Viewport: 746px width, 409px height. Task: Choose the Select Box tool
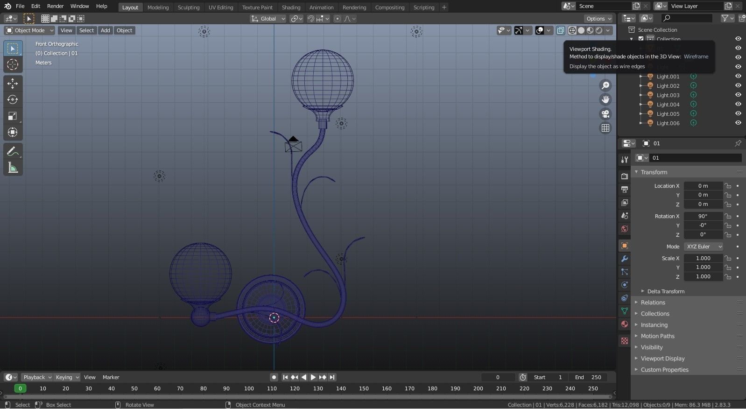[13, 49]
